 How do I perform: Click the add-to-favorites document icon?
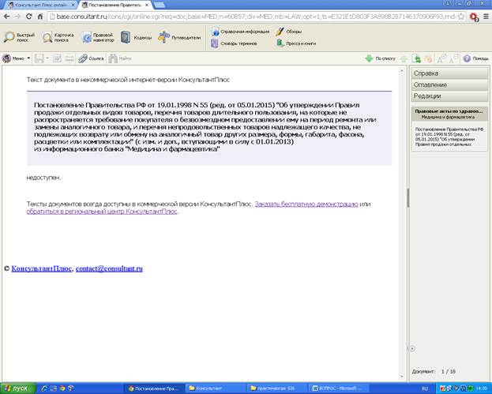click(x=416, y=58)
